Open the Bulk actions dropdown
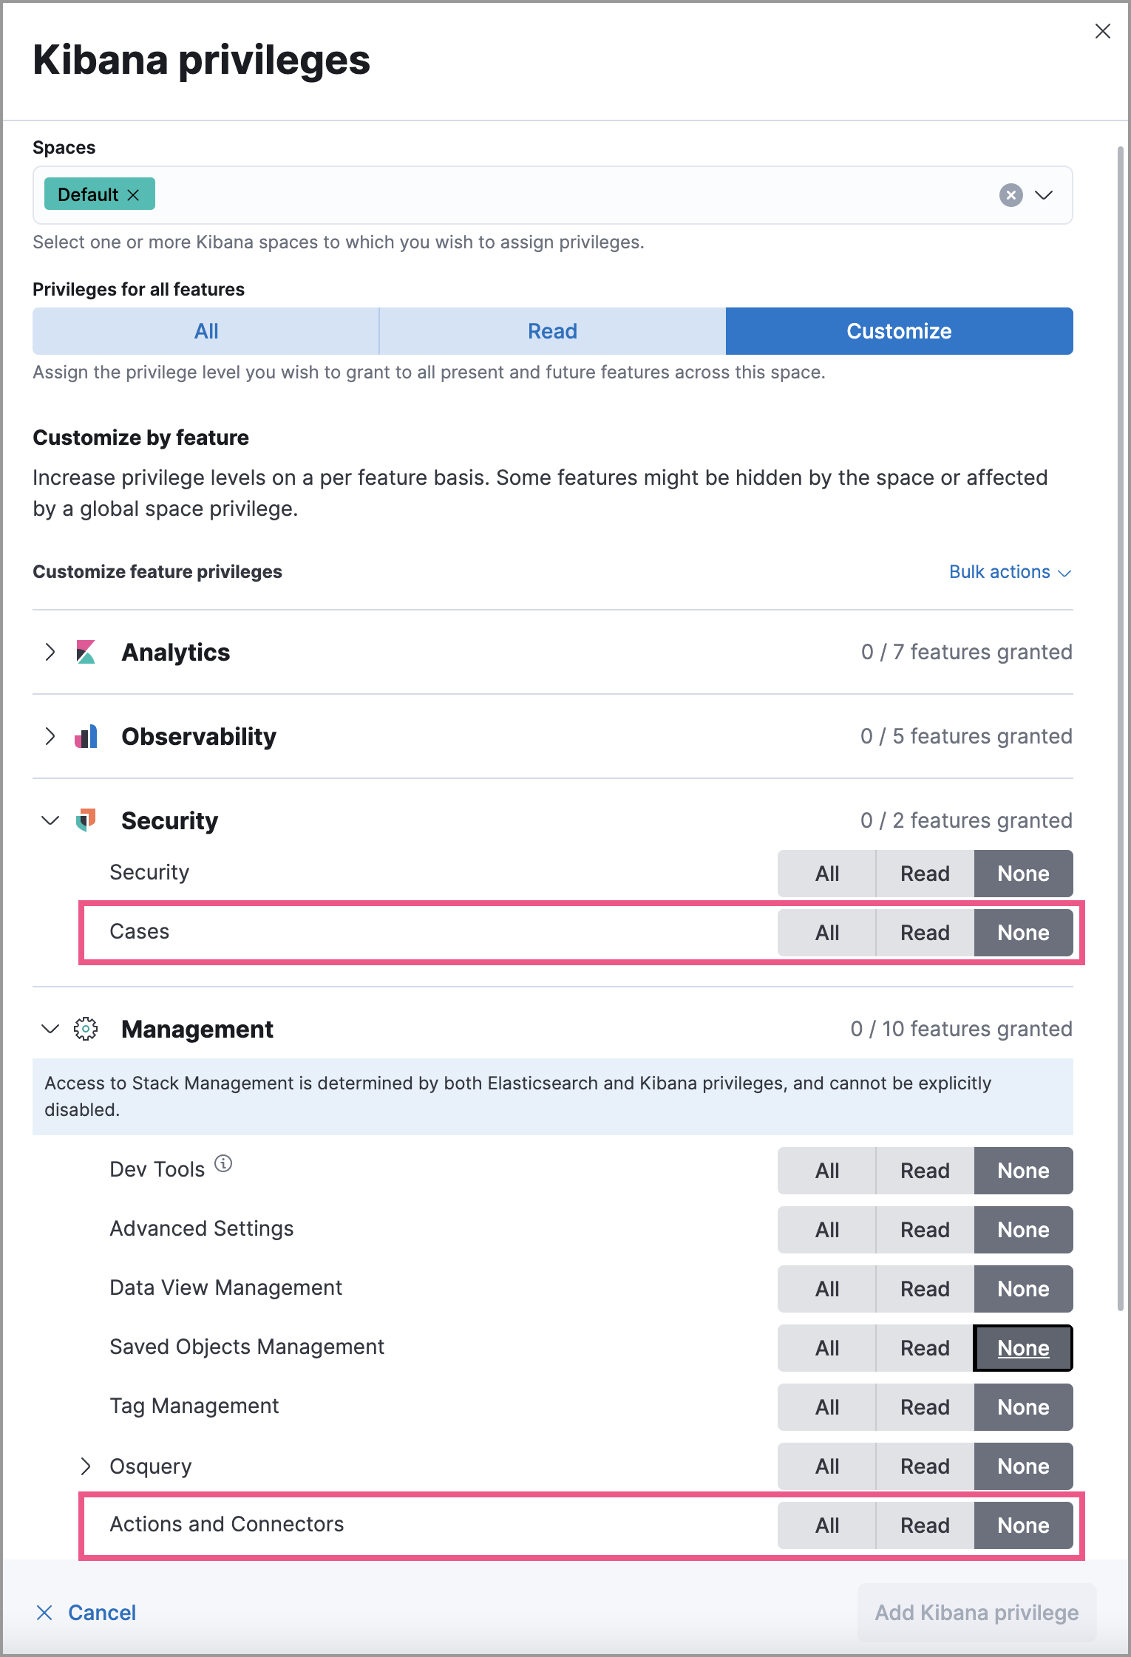1131x1657 pixels. [x=1010, y=571]
